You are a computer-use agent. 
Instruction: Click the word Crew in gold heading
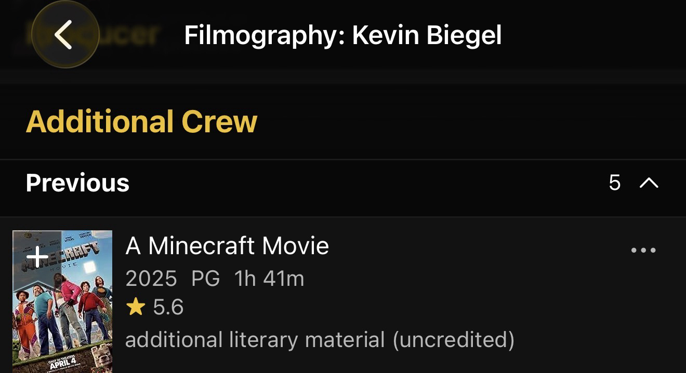(219, 121)
